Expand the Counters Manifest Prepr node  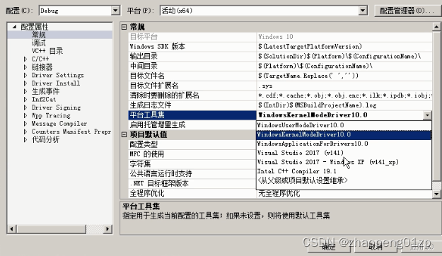pyautogui.click(x=25, y=132)
